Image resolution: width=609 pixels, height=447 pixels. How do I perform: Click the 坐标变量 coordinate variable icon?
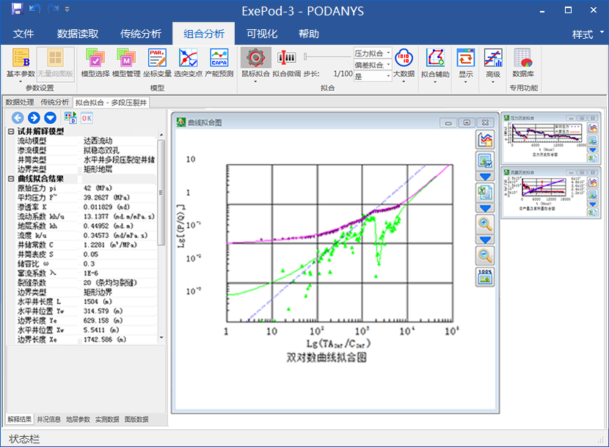tap(157, 62)
